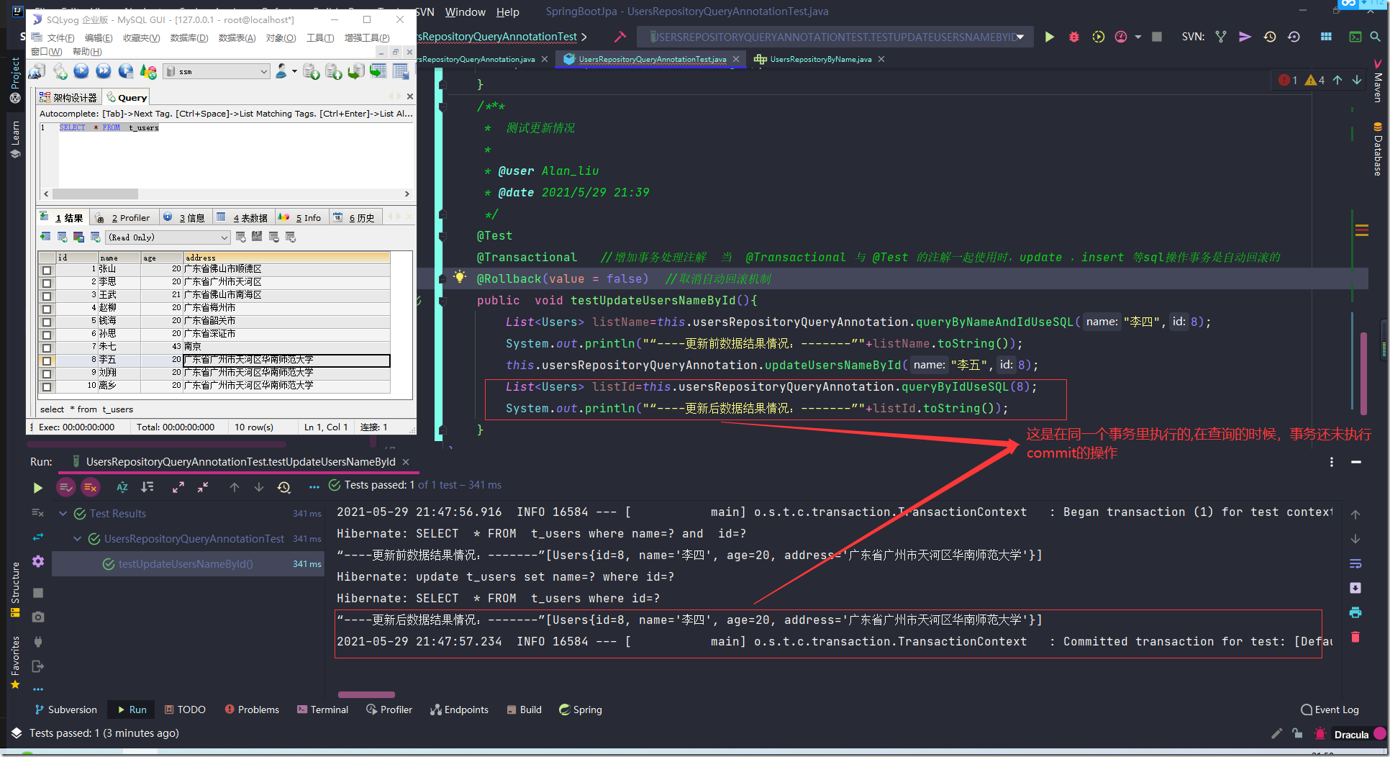The image size is (1390, 757).
Task: Check the row checkbox for 钱海
Action: [x=47, y=322]
